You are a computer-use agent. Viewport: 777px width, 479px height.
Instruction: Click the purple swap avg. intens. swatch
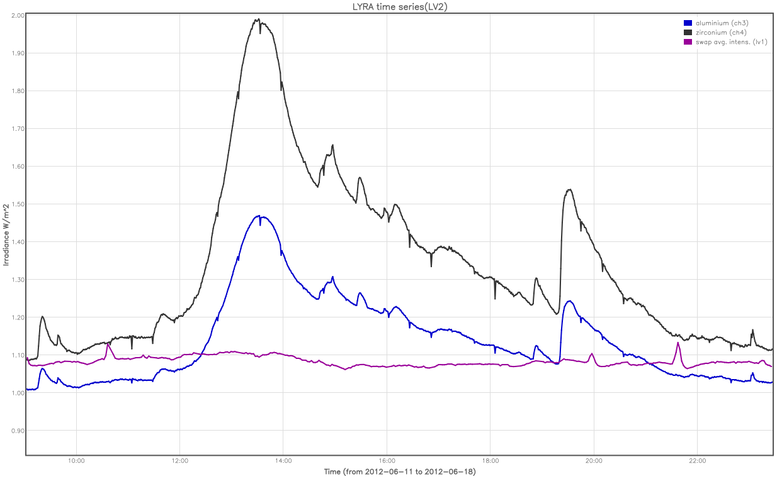tap(688, 41)
